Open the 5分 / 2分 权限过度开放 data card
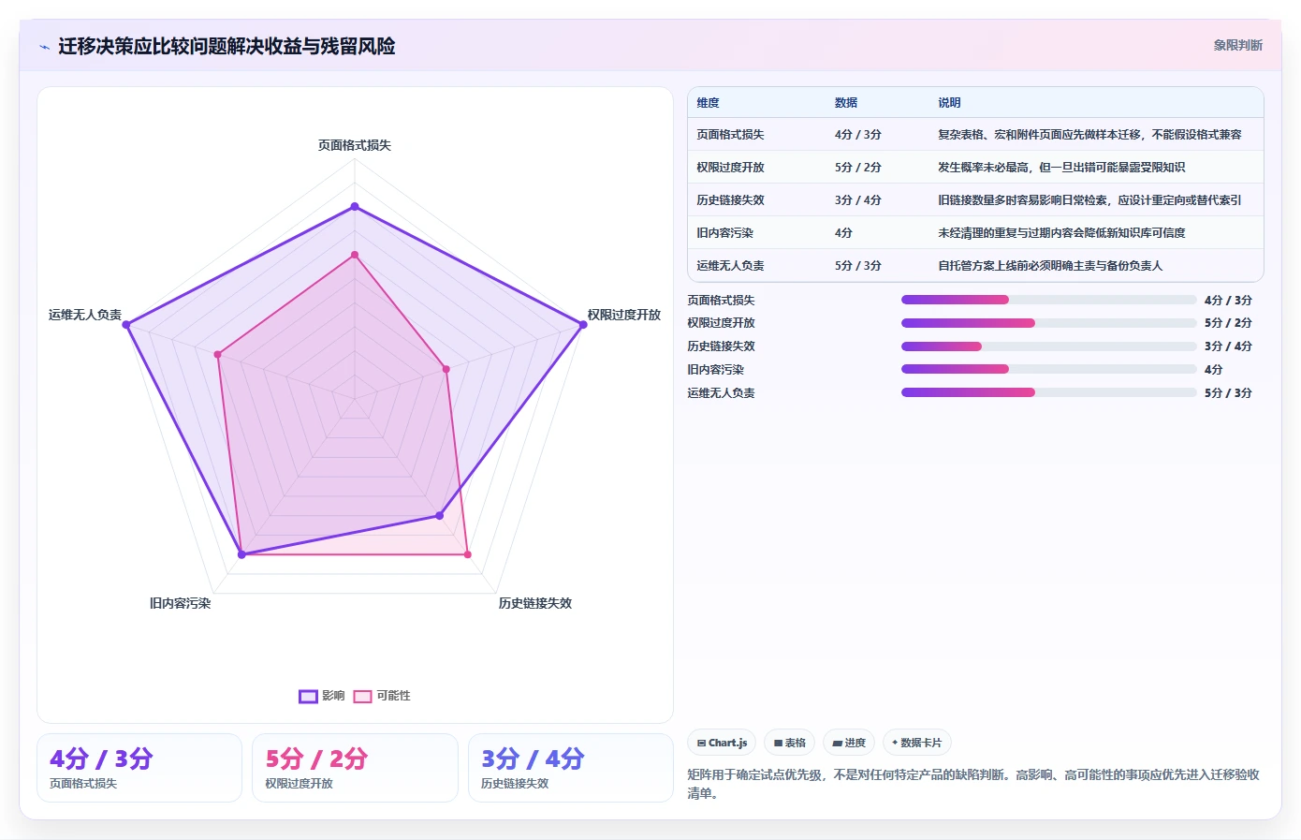 click(x=355, y=768)
